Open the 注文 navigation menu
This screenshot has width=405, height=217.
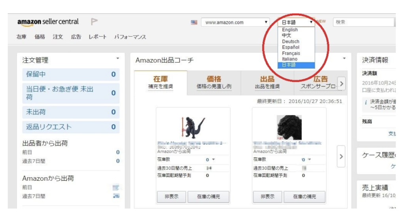pyautogui.click(x=58, y=37)
